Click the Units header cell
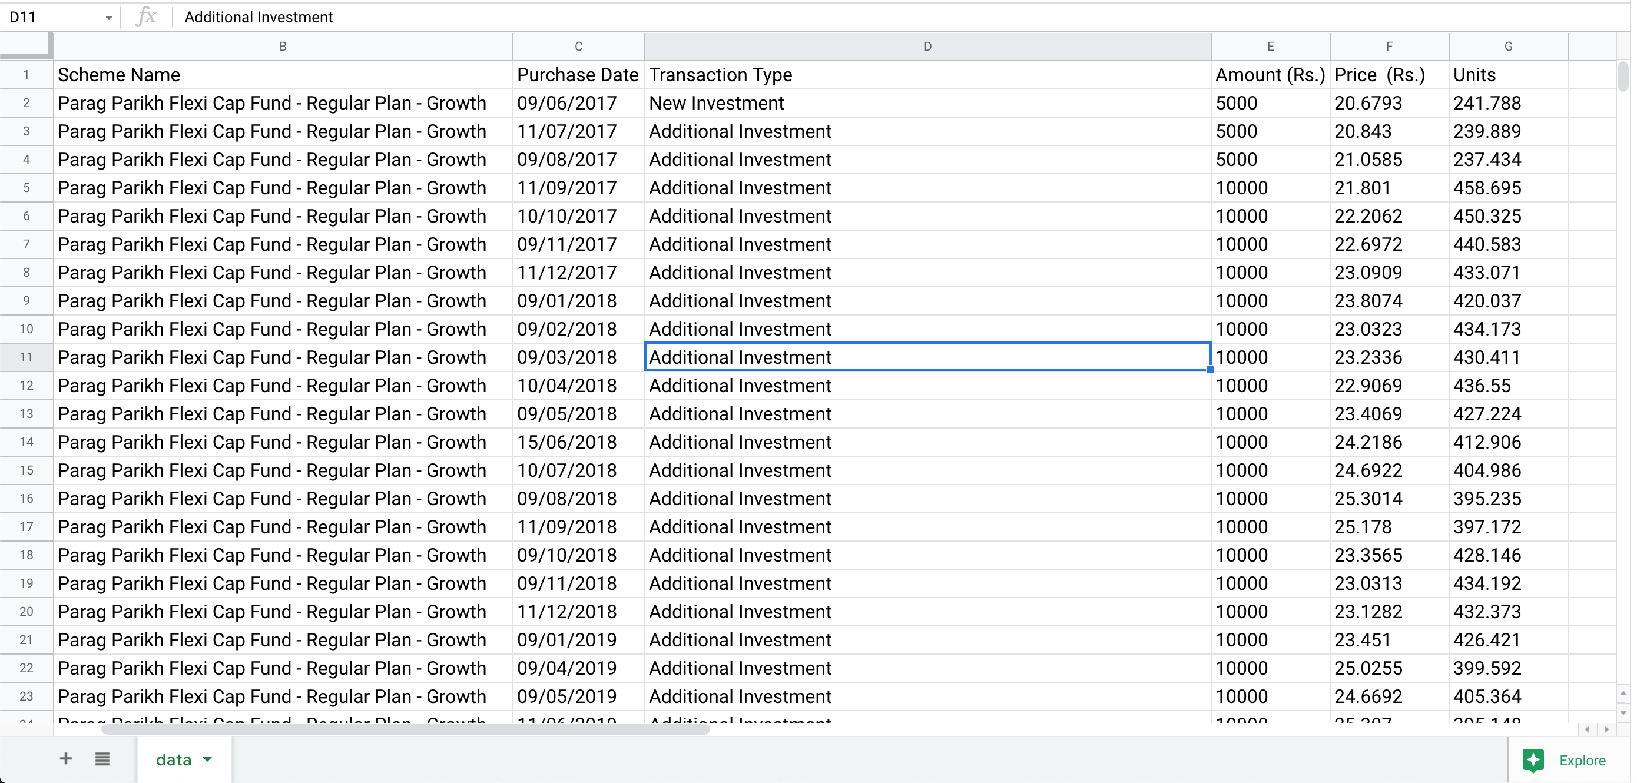 (1508, 75)
